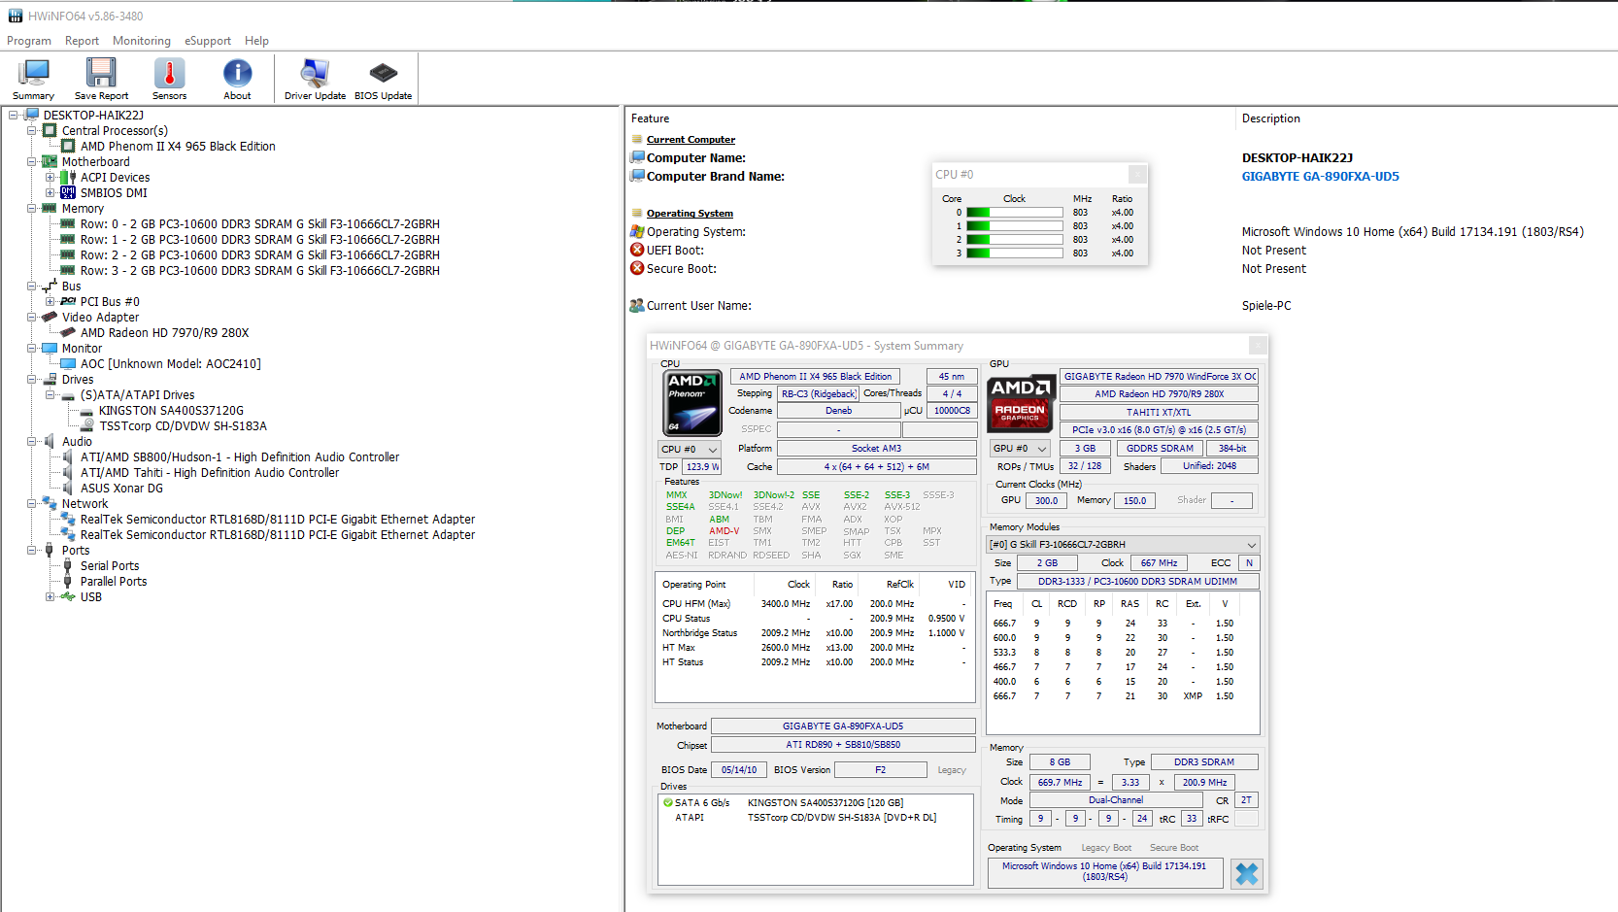Click the Core 3 clock usage bar
This screenshot has width=1618, height=912.
[1014, 253]
